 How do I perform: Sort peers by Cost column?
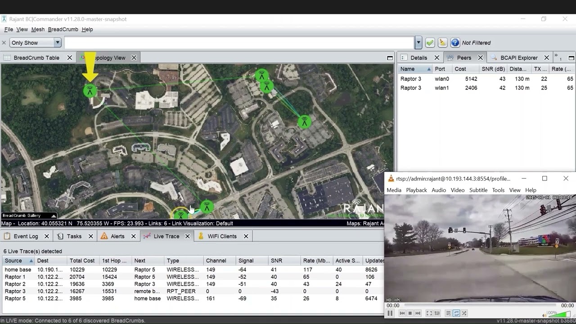click(465, 69)
